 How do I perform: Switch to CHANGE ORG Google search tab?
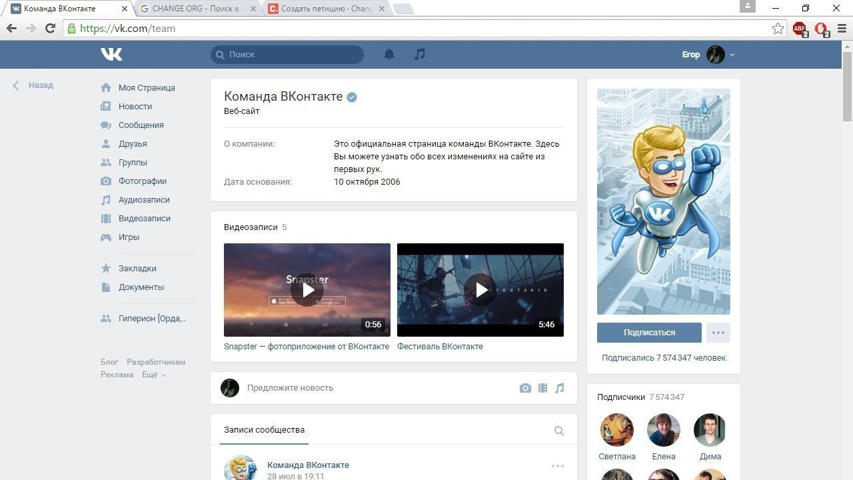[x=199, y=9]
